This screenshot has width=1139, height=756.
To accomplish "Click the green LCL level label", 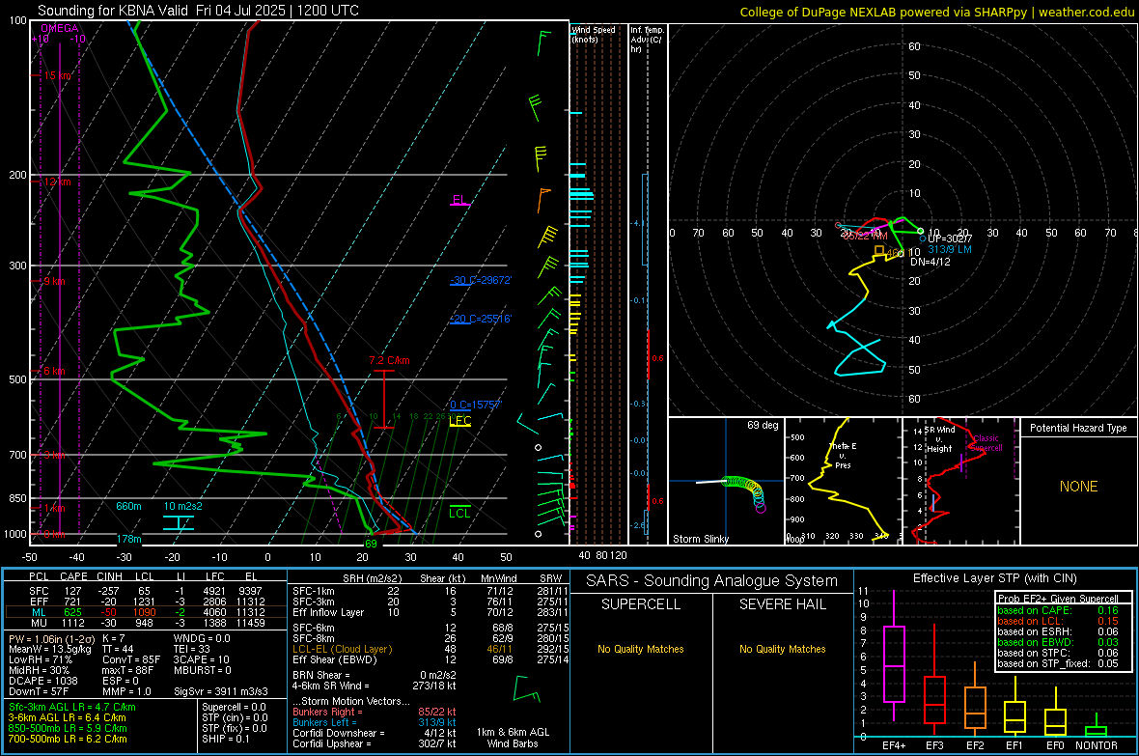I will (x=459, y=514).
